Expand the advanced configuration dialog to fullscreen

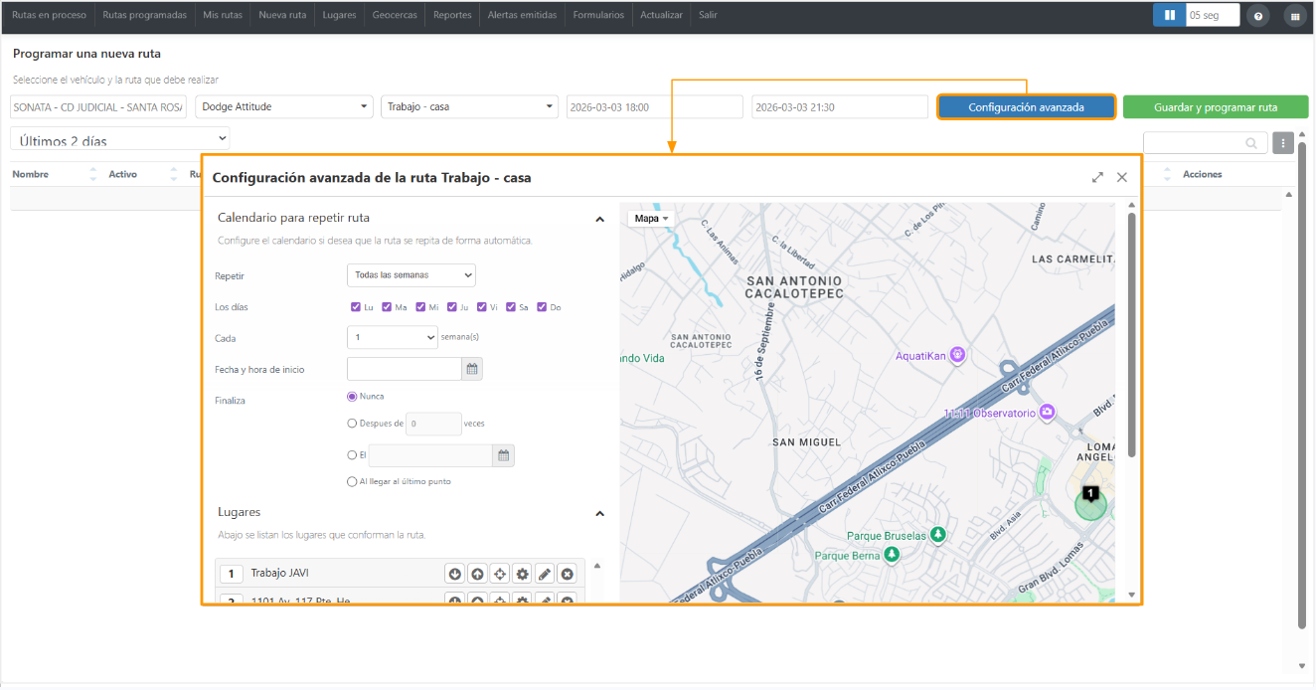tap(1097, 177)
